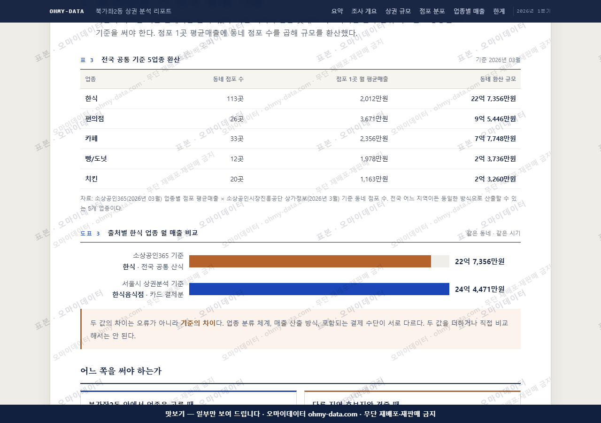Select the 카페 row label
The width and height of the screenshot is (601, 423).
(92, 139)
